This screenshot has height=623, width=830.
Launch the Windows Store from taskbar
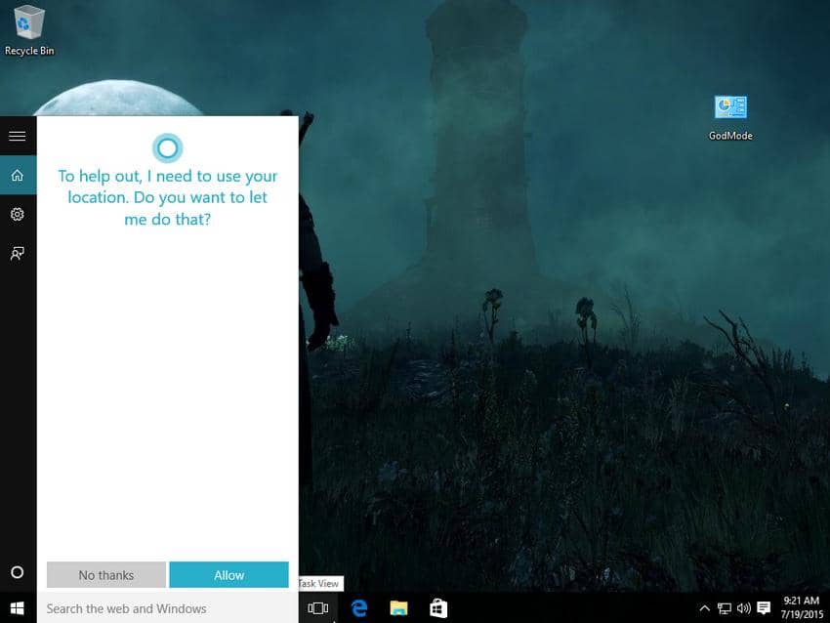438,608
